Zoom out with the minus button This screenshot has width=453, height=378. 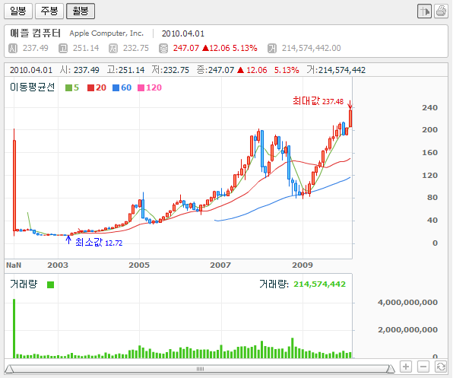tap(423, 367)
